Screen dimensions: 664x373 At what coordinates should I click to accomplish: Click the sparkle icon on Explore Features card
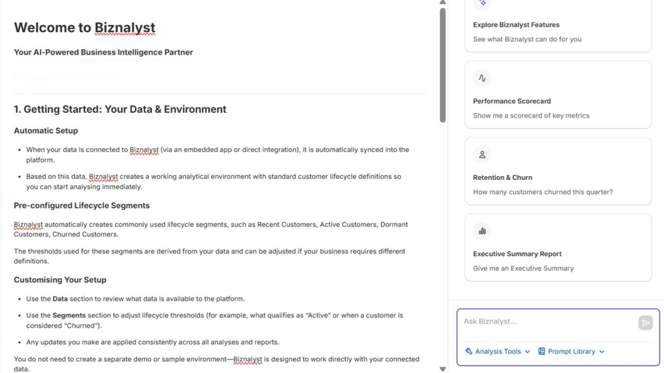482,3
